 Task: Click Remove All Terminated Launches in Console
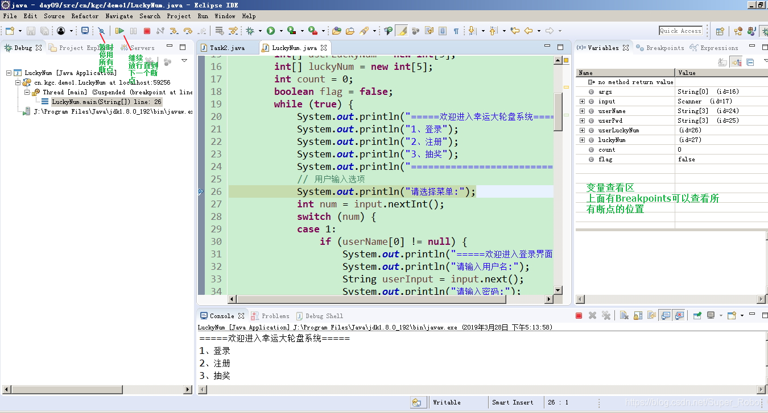[606, 315]
